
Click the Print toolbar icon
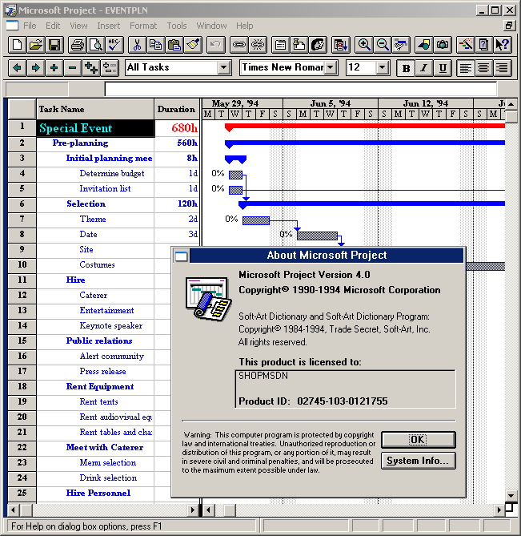(x=77, y=45)
